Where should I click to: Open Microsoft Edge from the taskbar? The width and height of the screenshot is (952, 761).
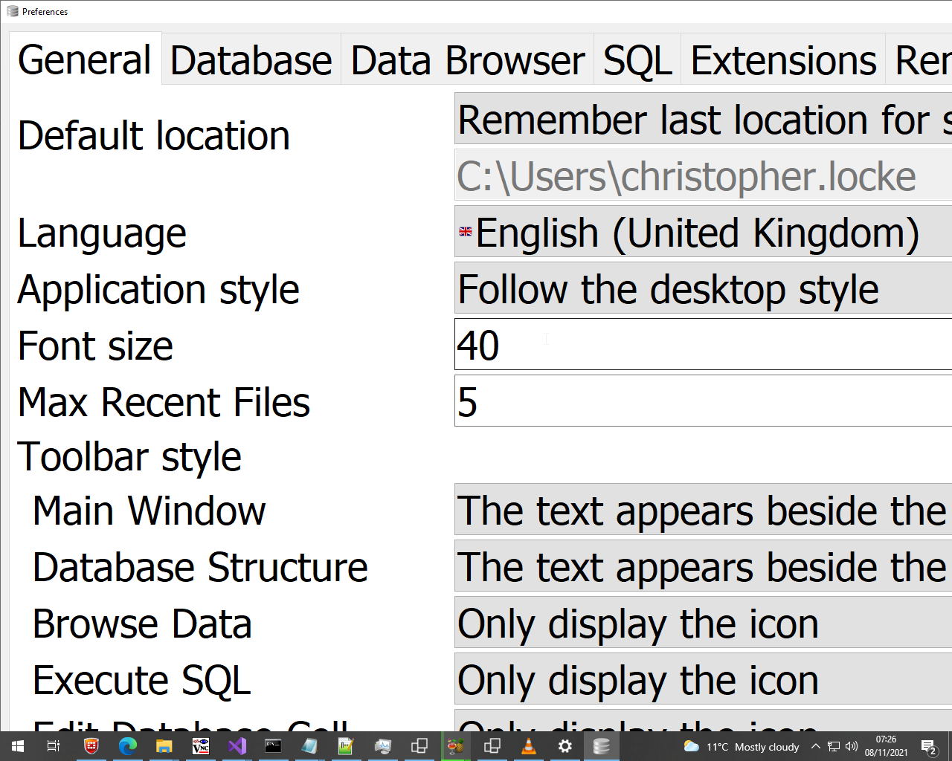[128, 747]
